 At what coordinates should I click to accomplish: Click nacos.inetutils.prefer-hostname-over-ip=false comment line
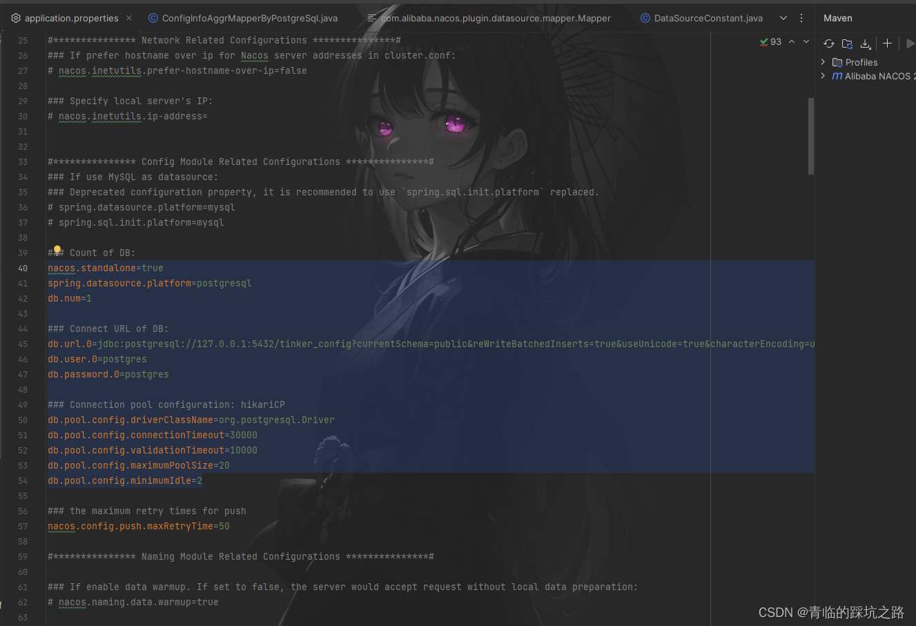177,70
